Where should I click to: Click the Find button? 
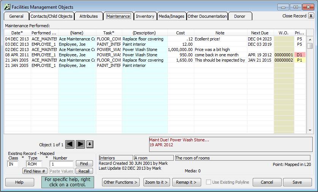point(84,164)
